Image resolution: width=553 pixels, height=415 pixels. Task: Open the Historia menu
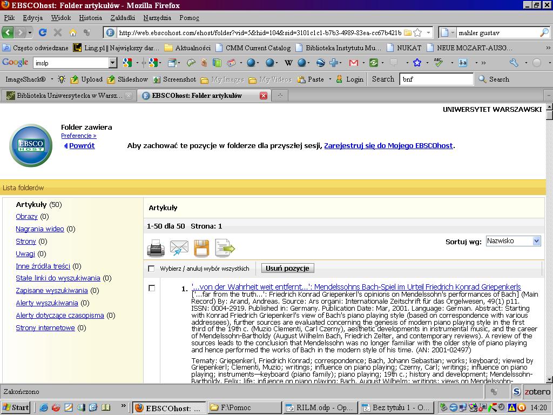coord(90,18)
